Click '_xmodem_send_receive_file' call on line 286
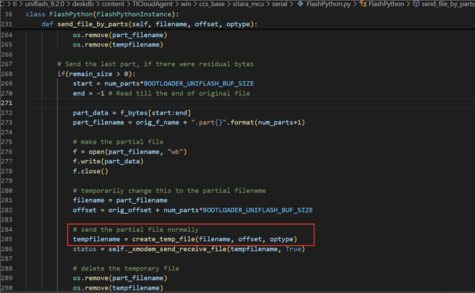The height and width of the screenshot is (293, 475). pyautogui.click(x=177, y=249)
